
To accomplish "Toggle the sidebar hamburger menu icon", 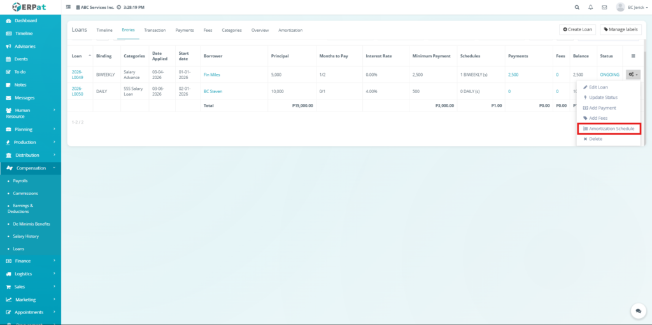I will 69,7.
